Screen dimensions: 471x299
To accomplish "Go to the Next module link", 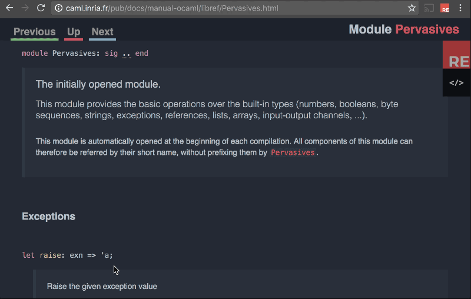I will coord(102,32).
